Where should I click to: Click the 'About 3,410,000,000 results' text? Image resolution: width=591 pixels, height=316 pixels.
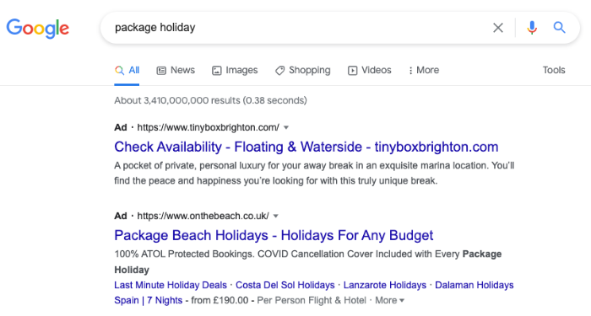[x=211, y=100]
